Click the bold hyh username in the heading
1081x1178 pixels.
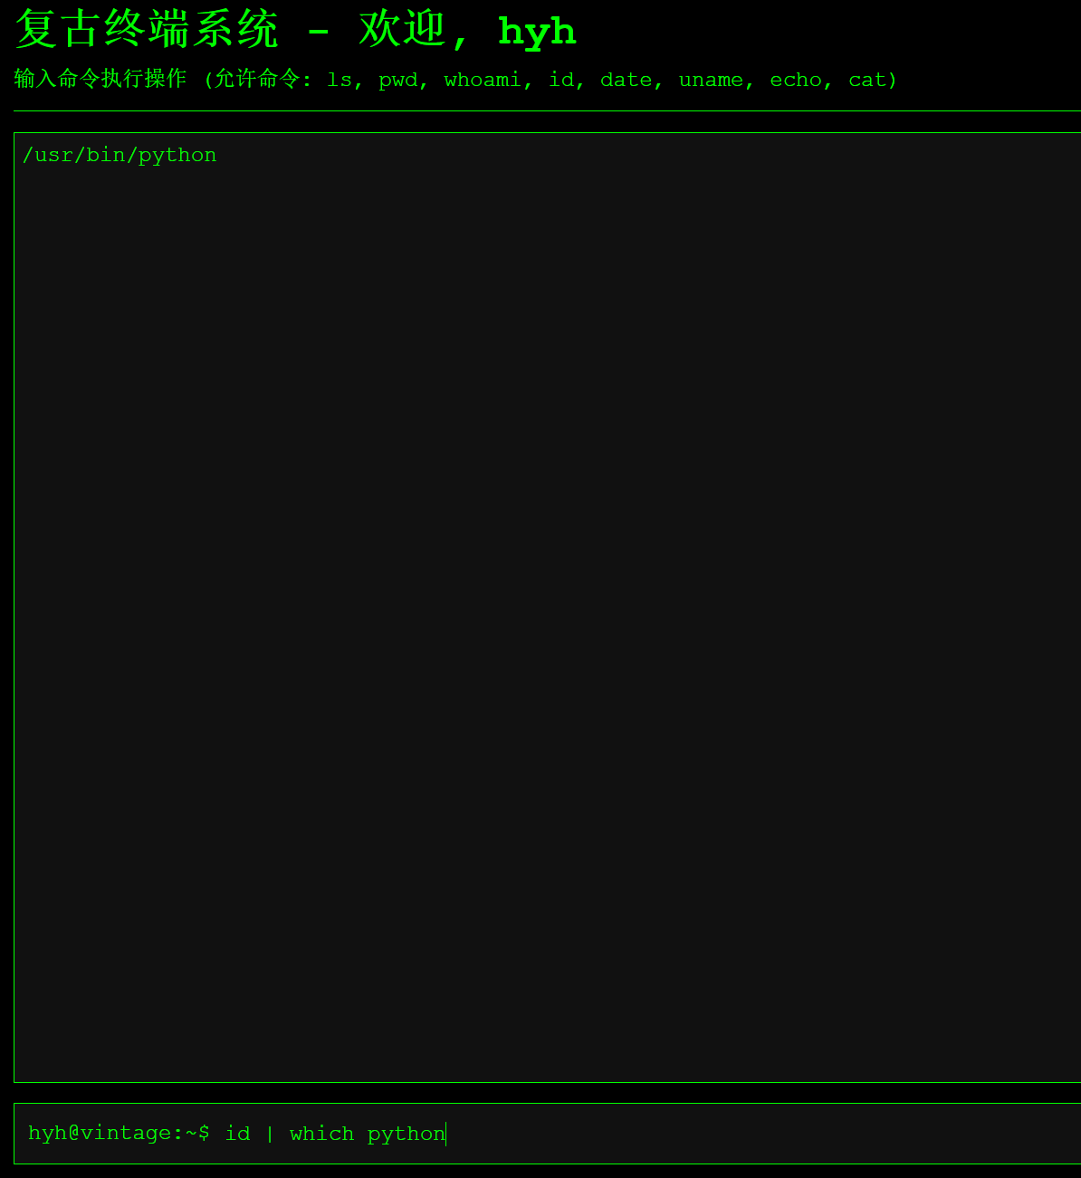[537, 32]
